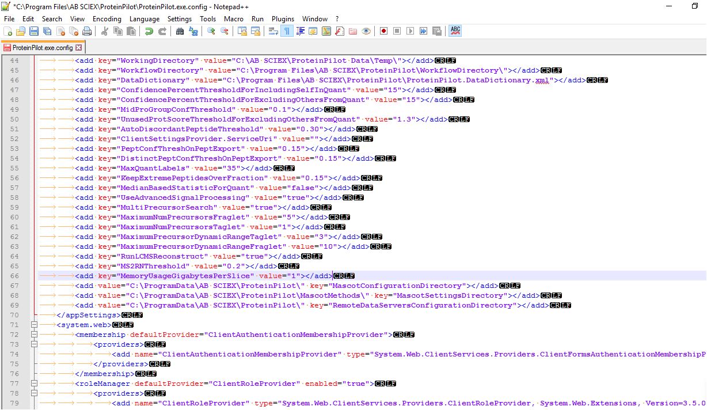Toggle the indent guide display
Viewport: 707px width, 410px height.
[x=300, y=31]
